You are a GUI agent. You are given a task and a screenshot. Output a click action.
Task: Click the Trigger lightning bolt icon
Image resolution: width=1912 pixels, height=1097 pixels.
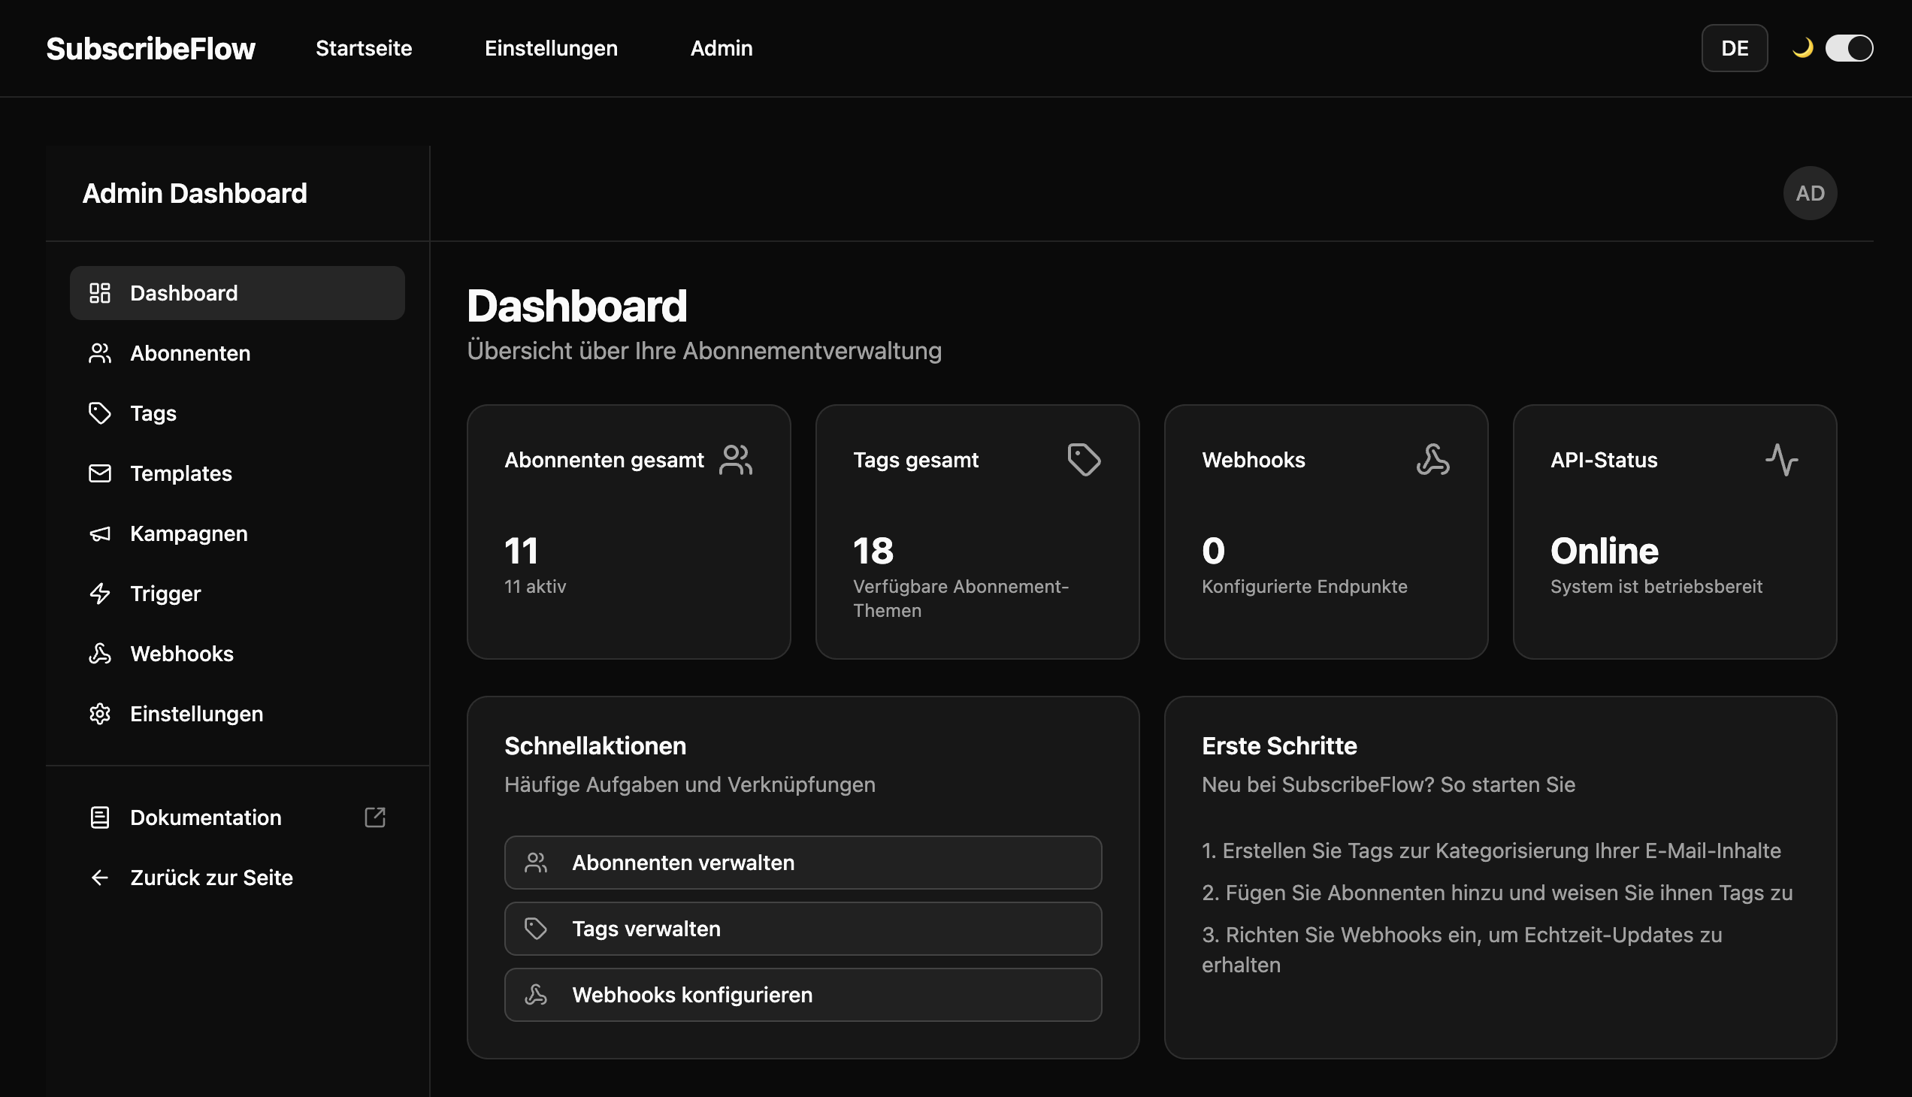tap(99, 594)
